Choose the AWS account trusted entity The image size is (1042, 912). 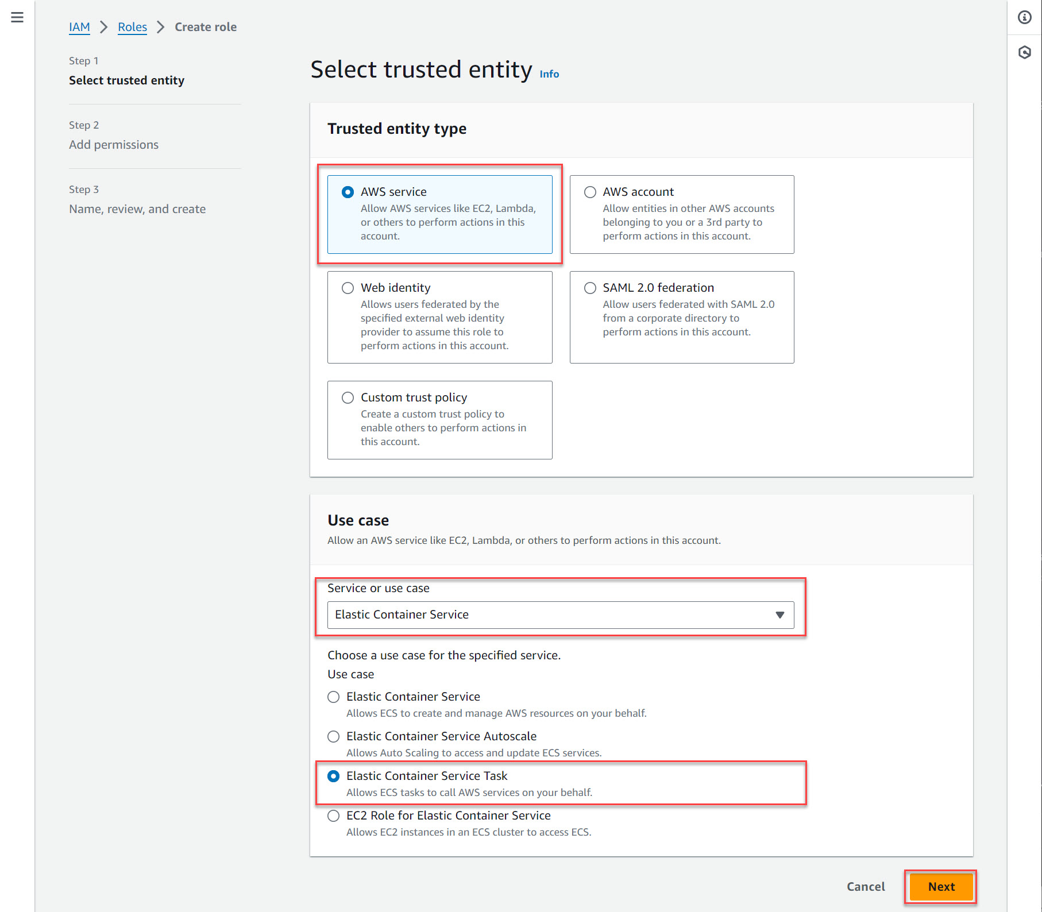(x=590, y=192)
